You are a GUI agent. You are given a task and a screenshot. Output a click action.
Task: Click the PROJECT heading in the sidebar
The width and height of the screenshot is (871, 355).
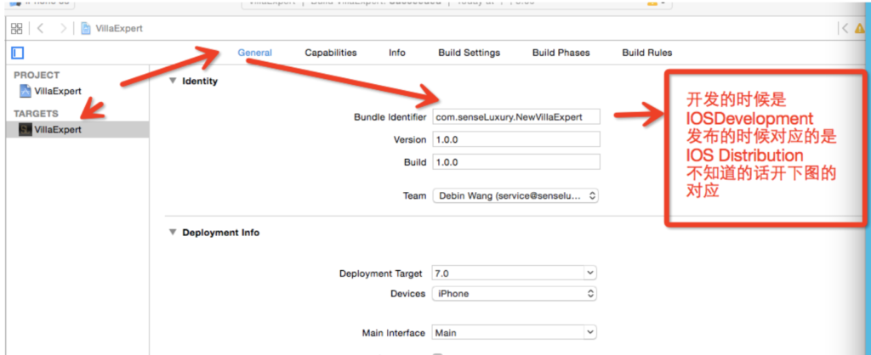tap(37, 75)
